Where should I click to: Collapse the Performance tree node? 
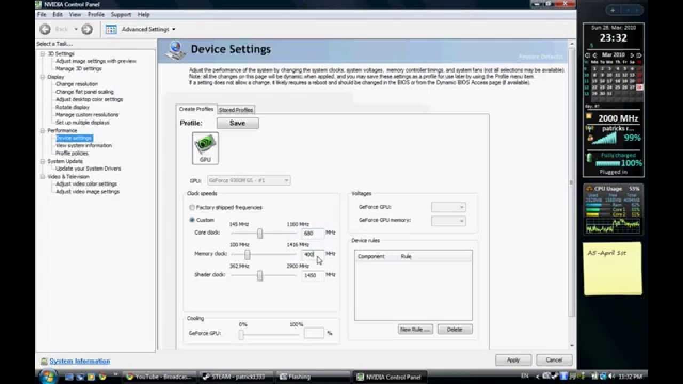click(x=43, y=130)
